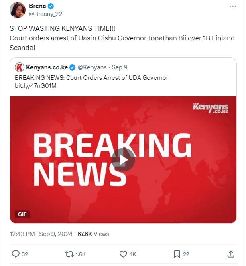Click the quoted tweet's Sep 9 date

coord(119,67)
